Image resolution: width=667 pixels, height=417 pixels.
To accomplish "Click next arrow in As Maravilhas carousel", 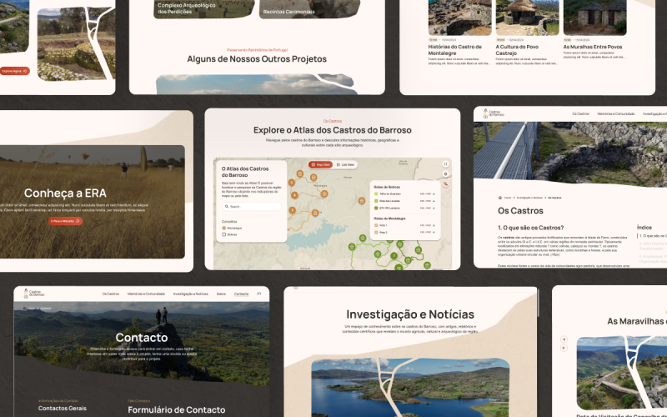I will pyautogui.click(x=564, y=339).
